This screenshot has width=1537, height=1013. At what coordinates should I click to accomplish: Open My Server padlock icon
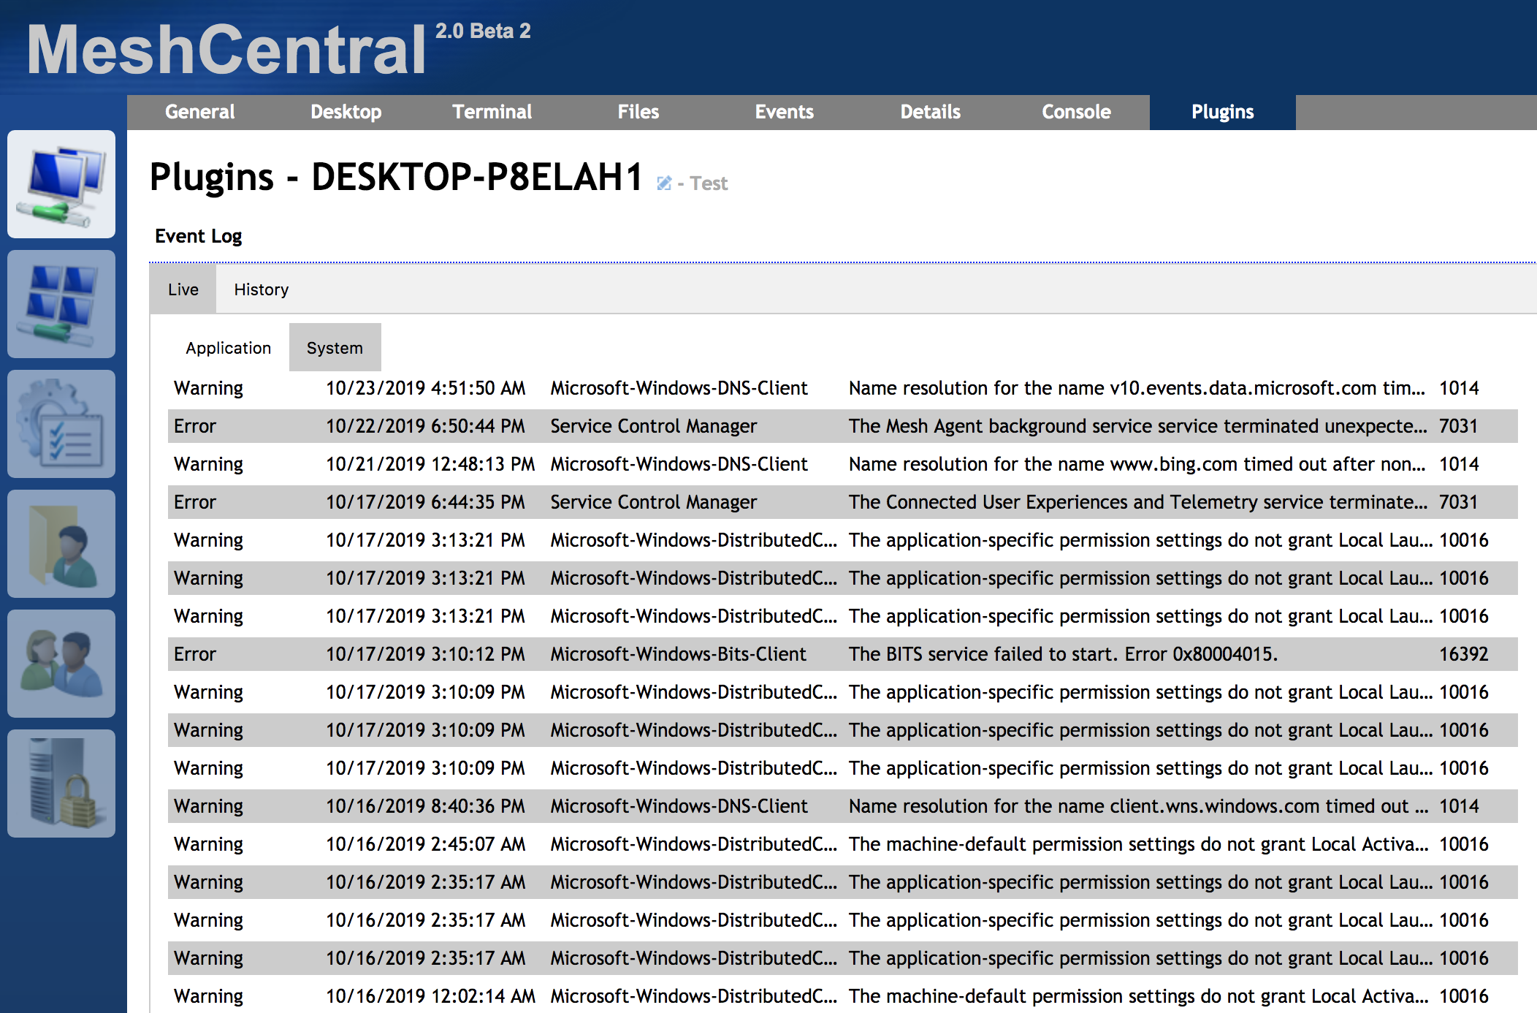click(x=61, y=784)
